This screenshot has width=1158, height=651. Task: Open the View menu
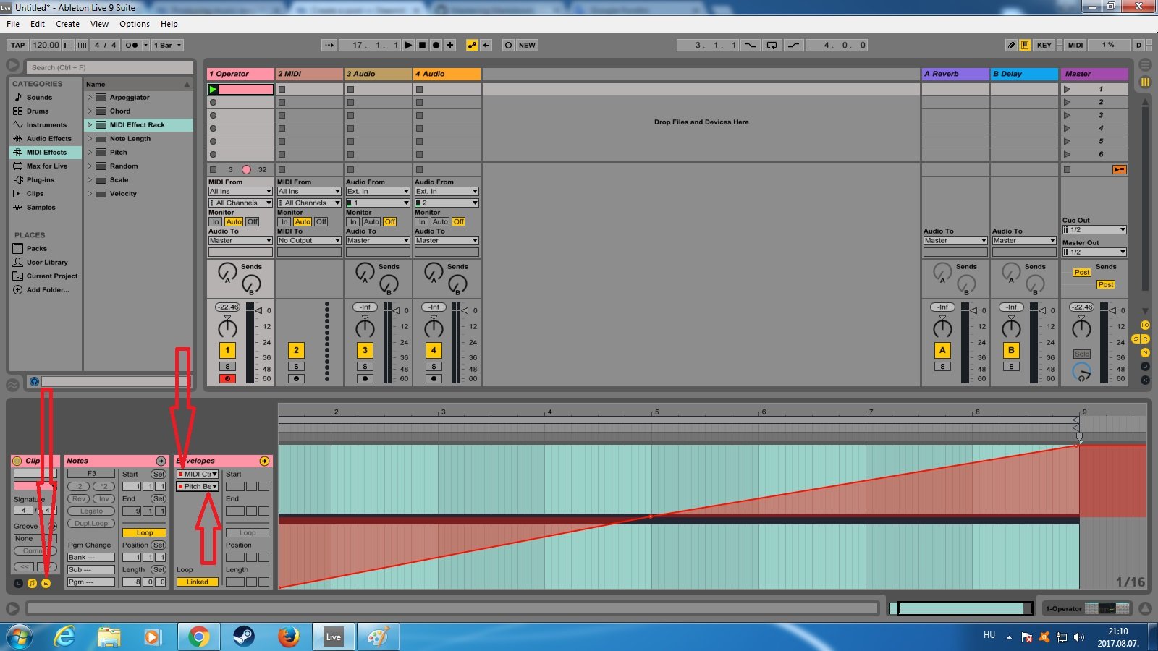click(x=99, y=24)
